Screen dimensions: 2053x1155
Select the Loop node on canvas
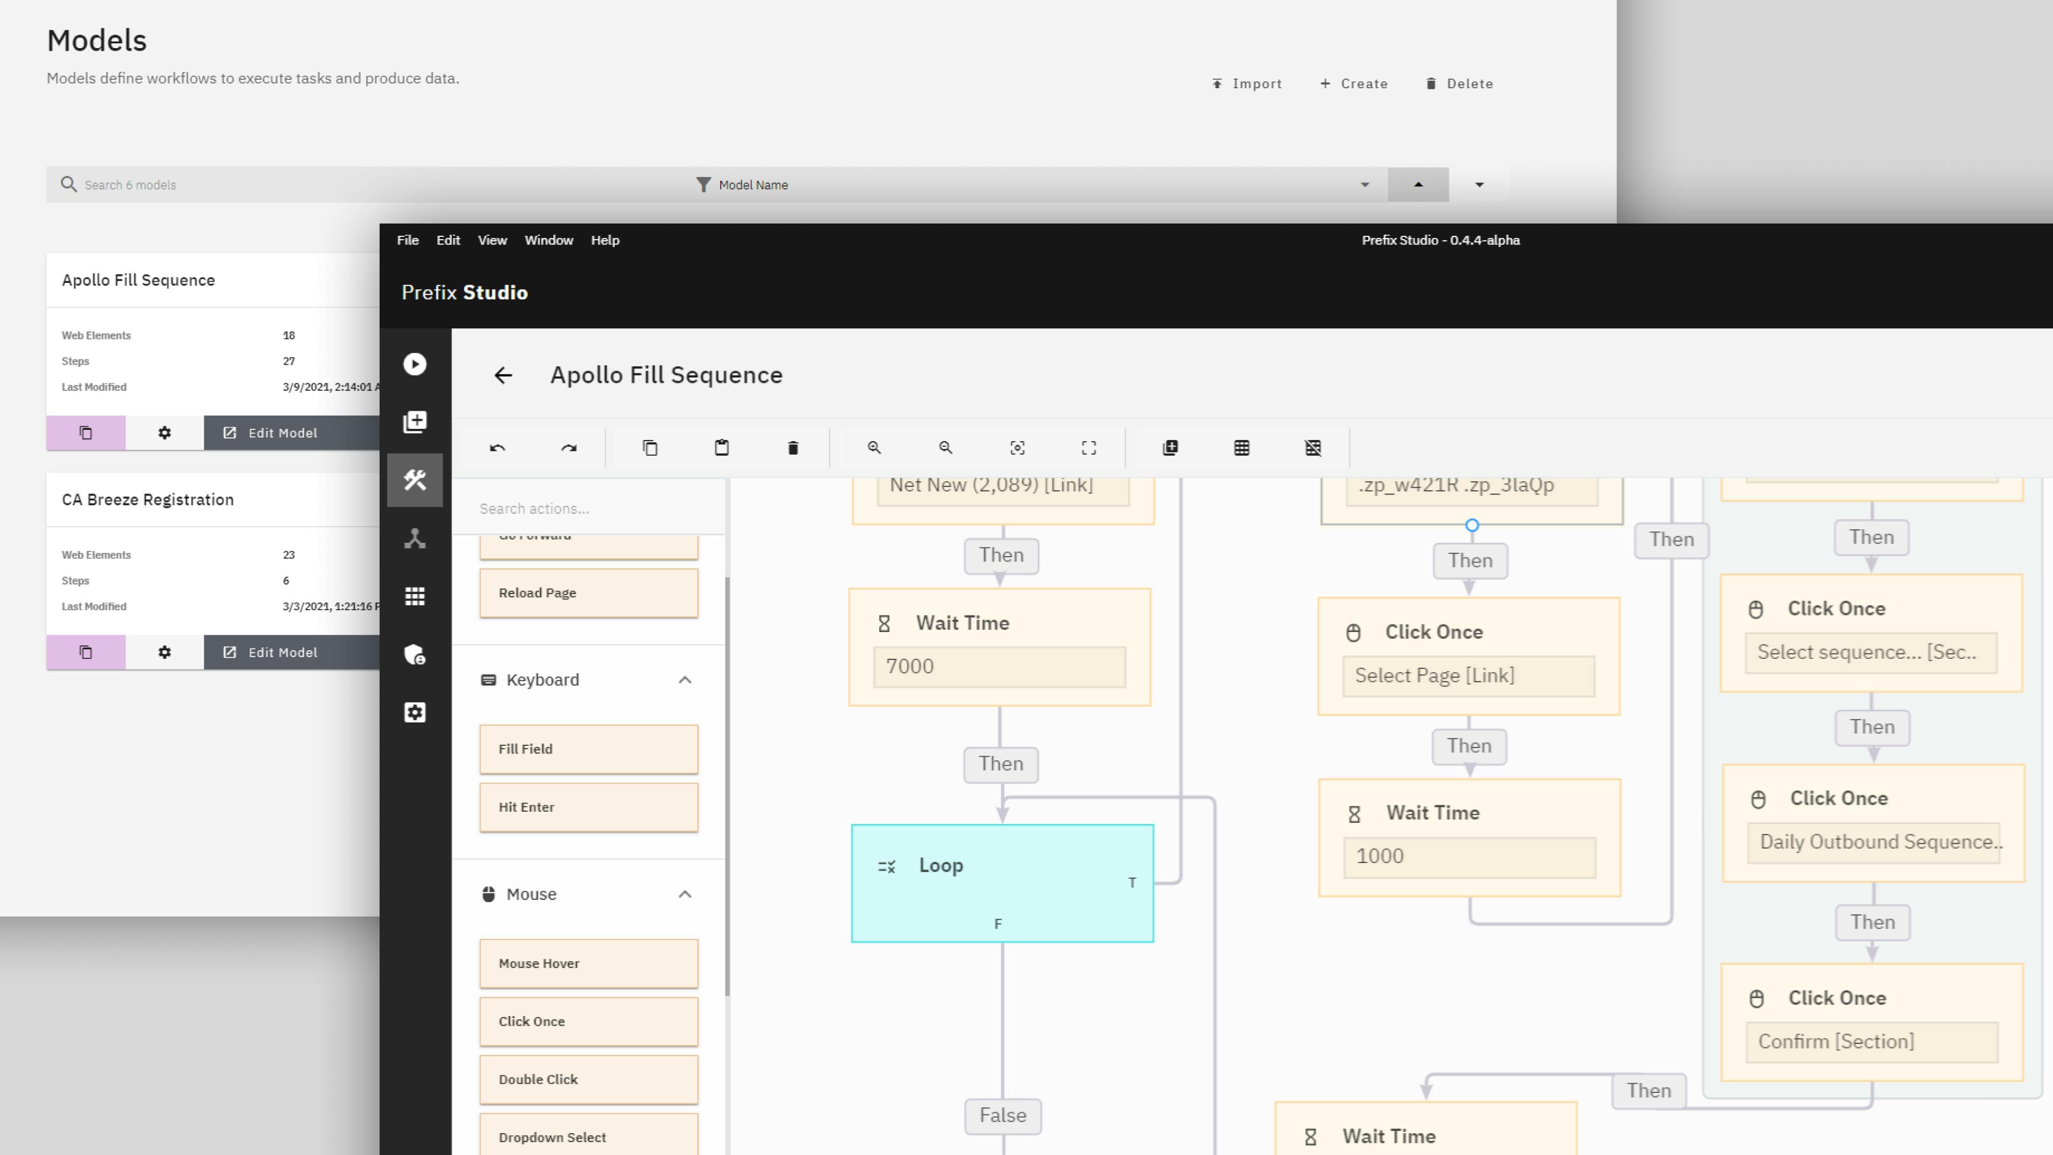tap(1002, 883)
